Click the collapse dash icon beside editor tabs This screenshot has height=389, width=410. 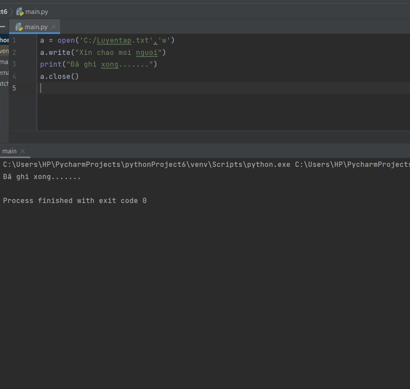click(2, 27)
